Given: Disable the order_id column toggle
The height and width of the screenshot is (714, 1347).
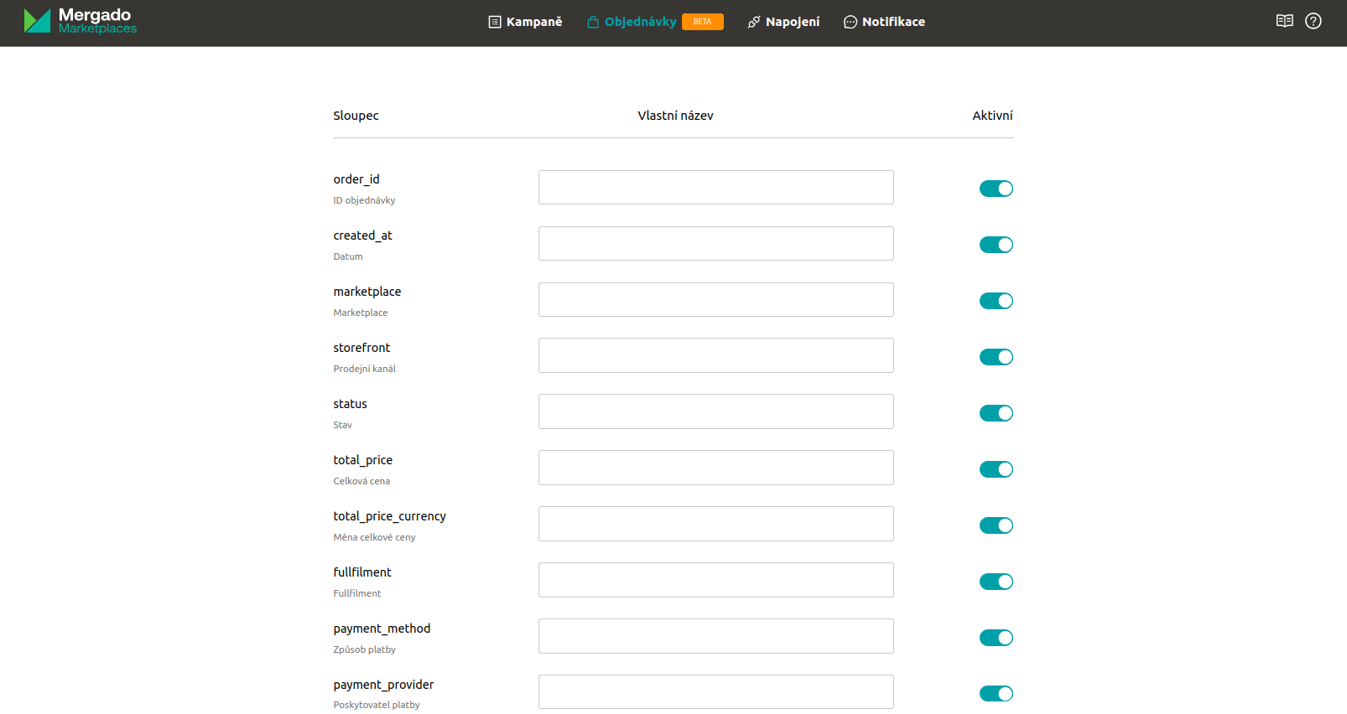Looking at the screenshot, I should 996,189.
